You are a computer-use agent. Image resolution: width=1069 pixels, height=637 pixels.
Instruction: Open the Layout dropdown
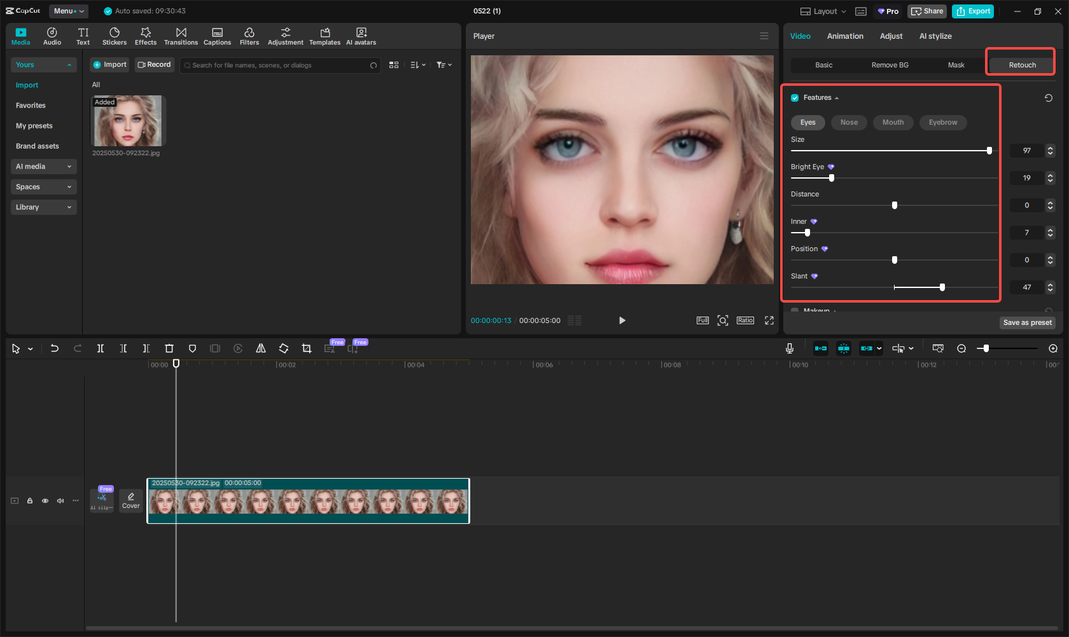pyautogui.click(x=823, y=11)
